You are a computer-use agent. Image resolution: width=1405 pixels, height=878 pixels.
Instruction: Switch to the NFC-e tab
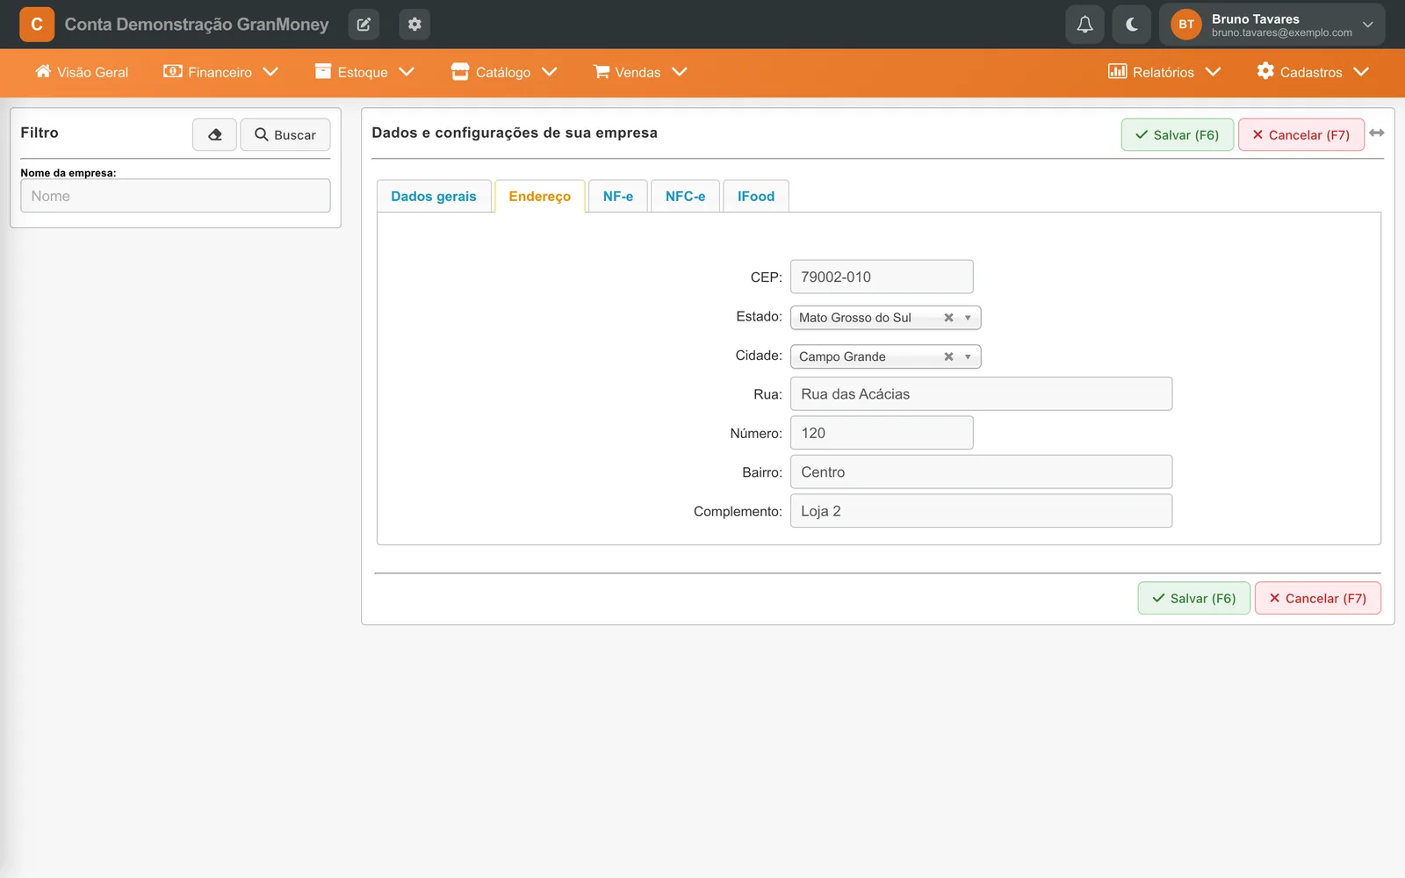(686, 196)
